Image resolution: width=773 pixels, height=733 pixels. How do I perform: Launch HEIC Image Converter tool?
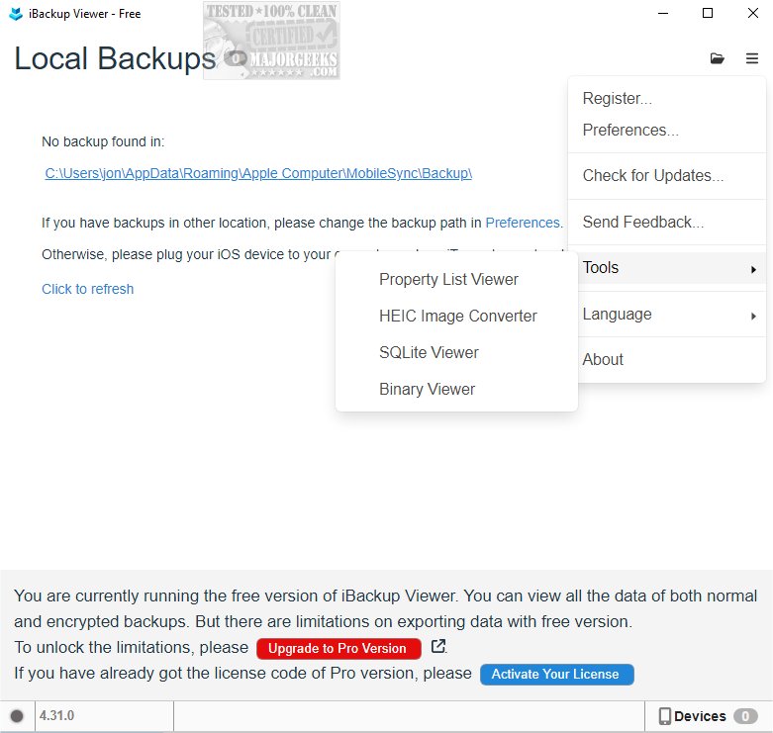[456, 316]
